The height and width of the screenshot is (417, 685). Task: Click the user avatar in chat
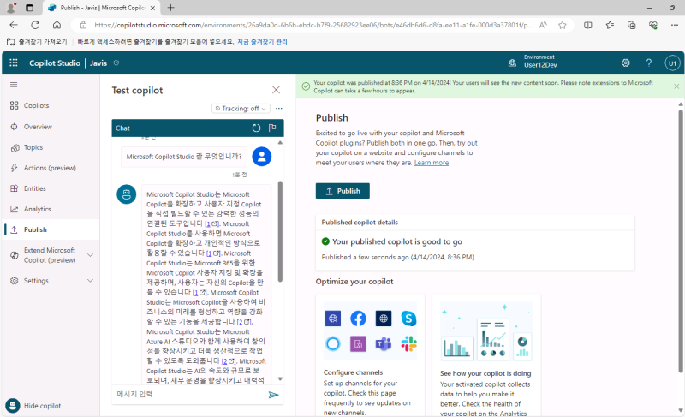262,157
